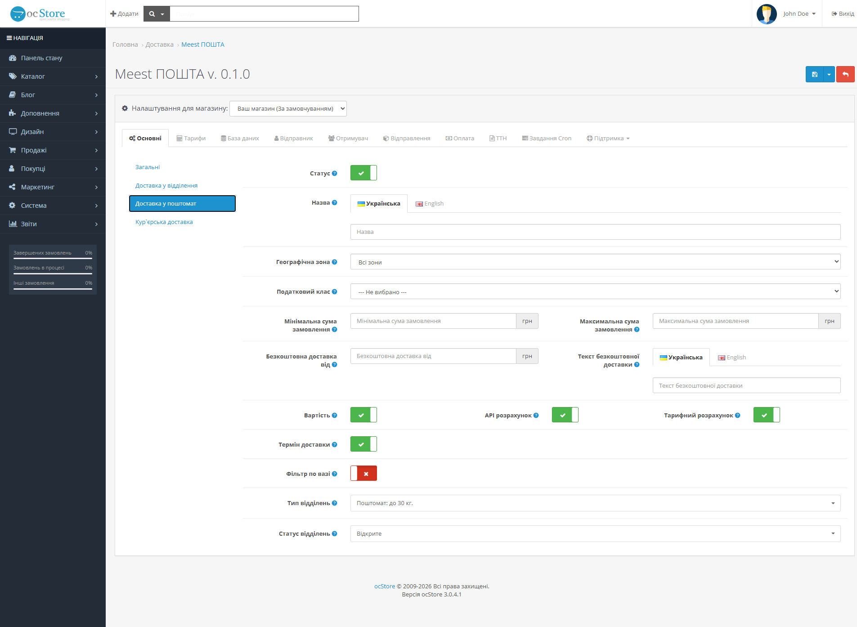Image resolution: width=857 pixels, height=627 pixels.
Task: Click help icon next to Статус
Action: click(334, 173)
